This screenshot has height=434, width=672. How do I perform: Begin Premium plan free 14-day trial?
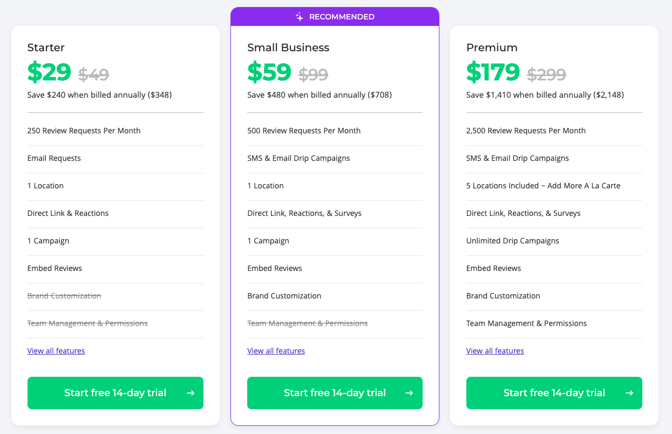coord(554,393)
